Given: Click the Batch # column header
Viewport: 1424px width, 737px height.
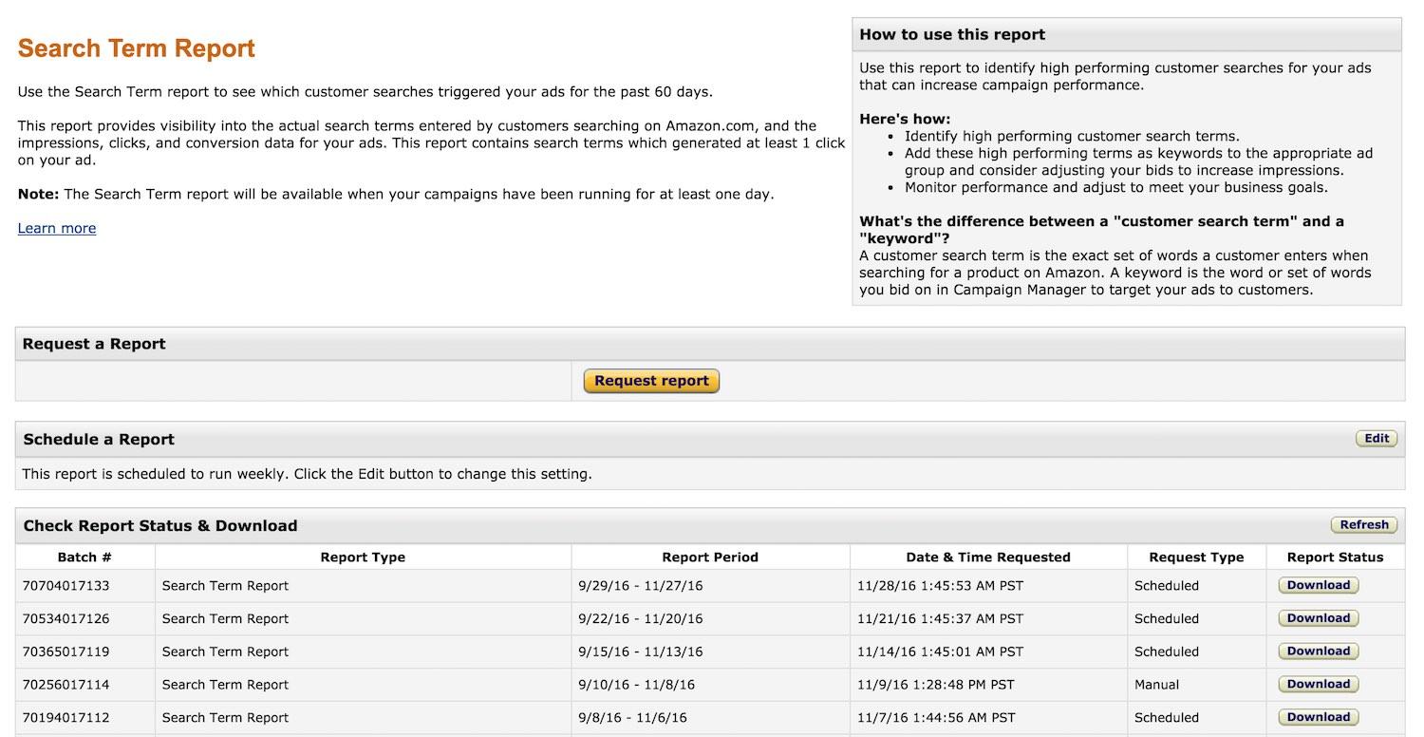Looking at the screenshot, I should pyautogui.click(x=84, y=557).
